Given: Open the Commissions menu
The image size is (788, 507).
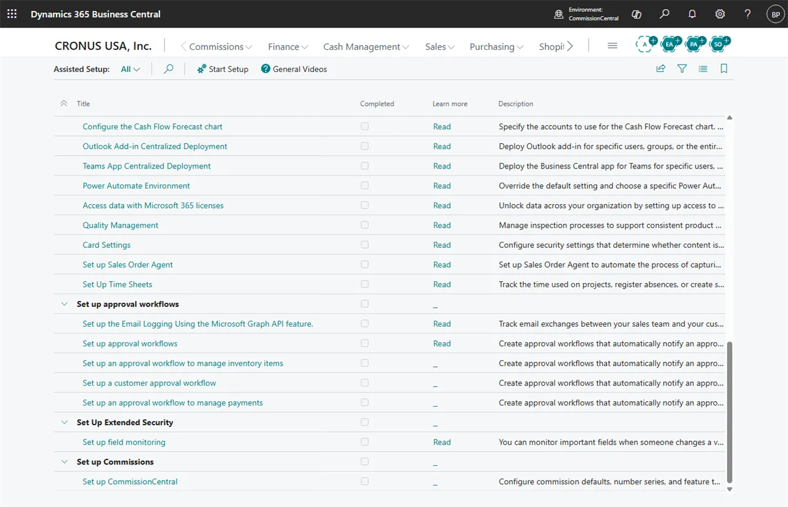Looking at the screenshot, I should (220, 46).
